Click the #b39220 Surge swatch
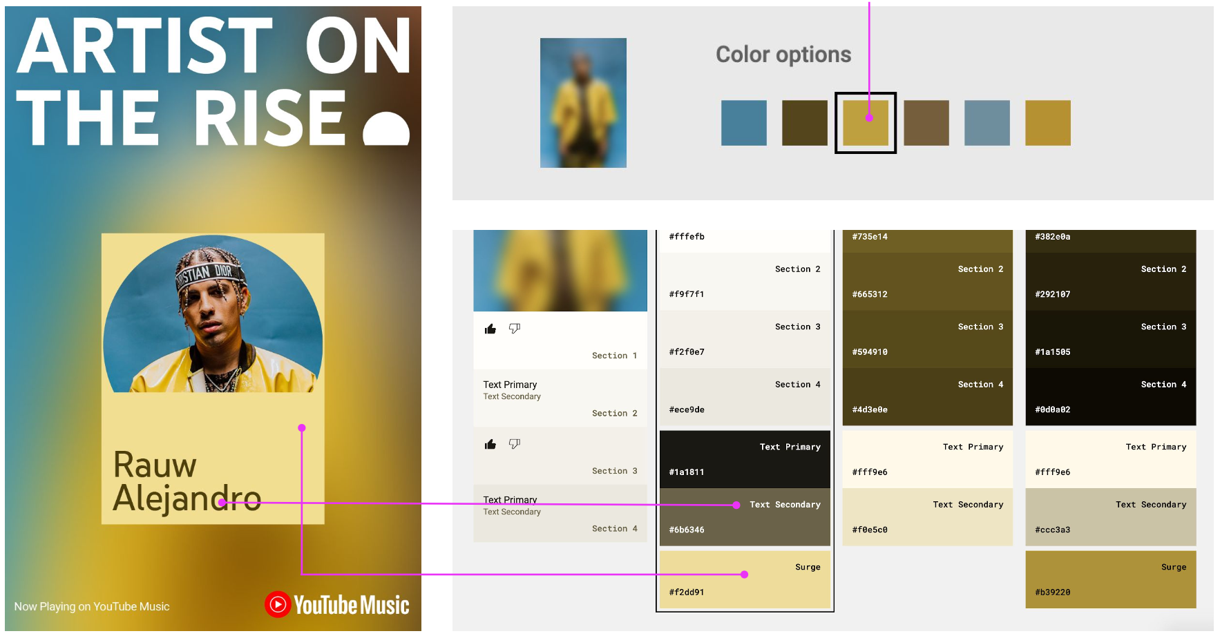 (1111, 579)
